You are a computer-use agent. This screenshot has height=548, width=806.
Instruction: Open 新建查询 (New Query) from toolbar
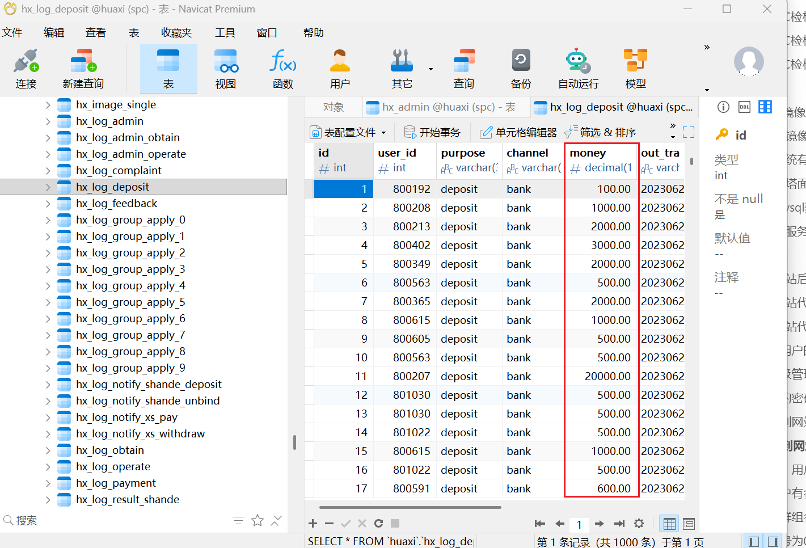83,69
